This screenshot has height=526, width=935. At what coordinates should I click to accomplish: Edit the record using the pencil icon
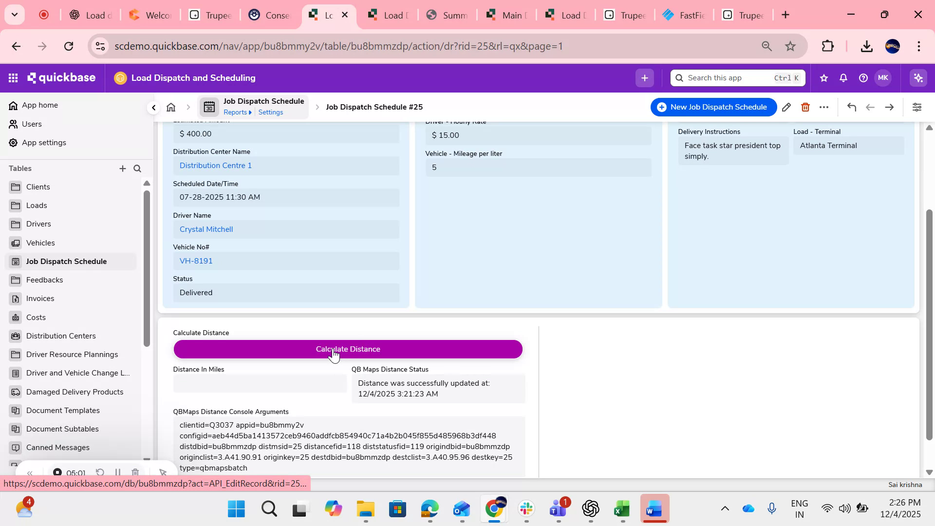(x=786, y=107)
